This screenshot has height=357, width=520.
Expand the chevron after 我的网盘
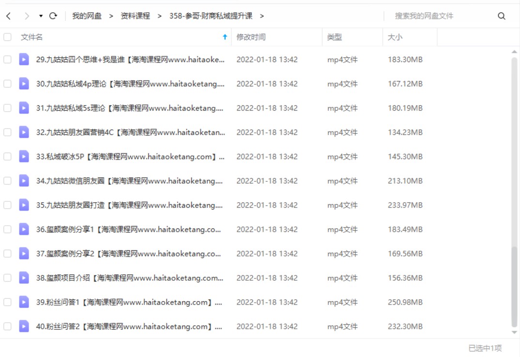tap(111, 16)
